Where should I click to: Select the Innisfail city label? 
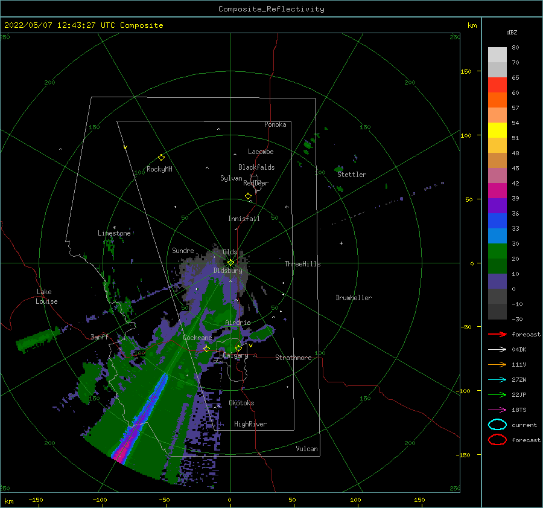[244, 219]
